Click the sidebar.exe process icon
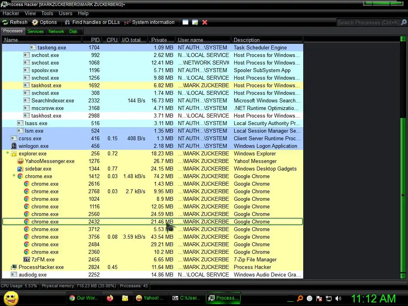The height and width of the screenshot is (306, 408). 20,169
